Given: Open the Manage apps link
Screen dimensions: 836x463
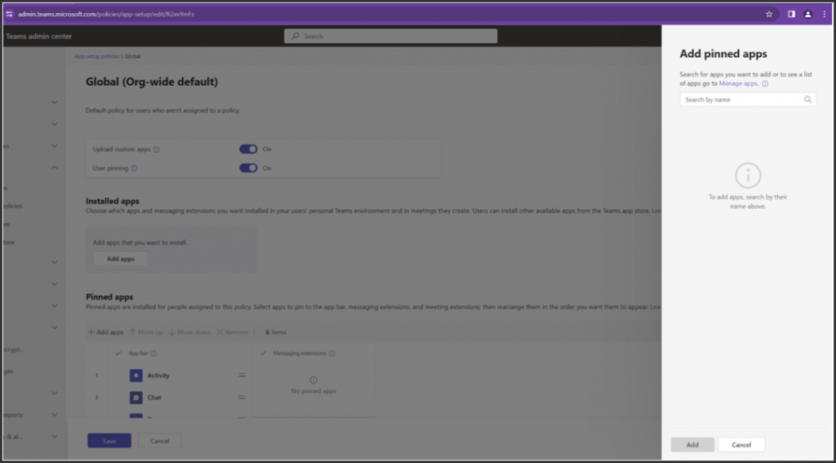Looking at the screenshot, I should pos(738,84).
